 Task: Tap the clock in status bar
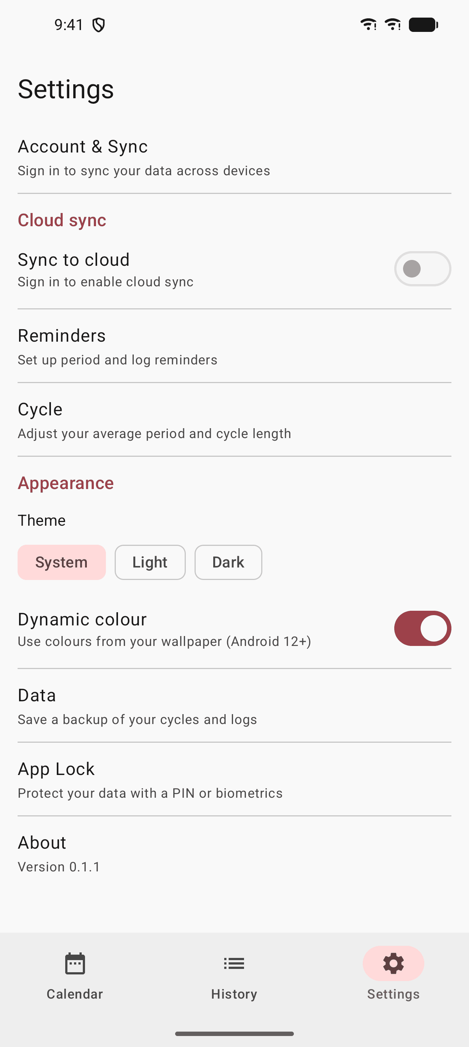(69, 25)
